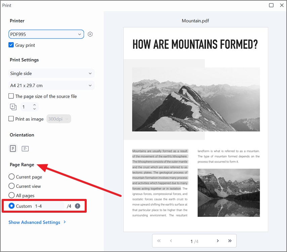Image resolution: width=287 pixels, height=252 pixels.
Task: Select Current page radio option
Action: click(x=11, y=177)
